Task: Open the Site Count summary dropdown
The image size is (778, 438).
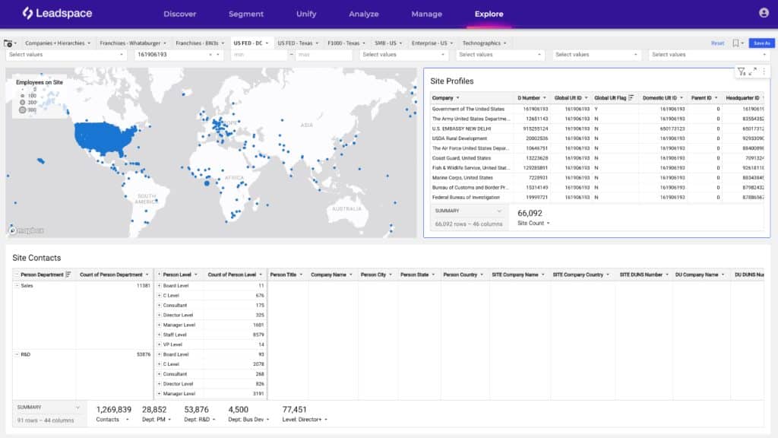Action: tap(549, 224)
